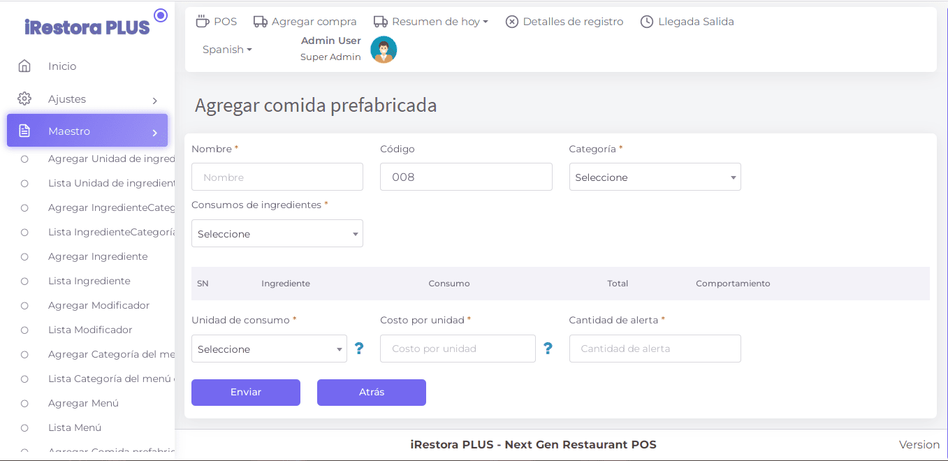This screenshot has width=948, height=461.
Task: Click the POS coffee cup icon
Action: click(203, 22)
